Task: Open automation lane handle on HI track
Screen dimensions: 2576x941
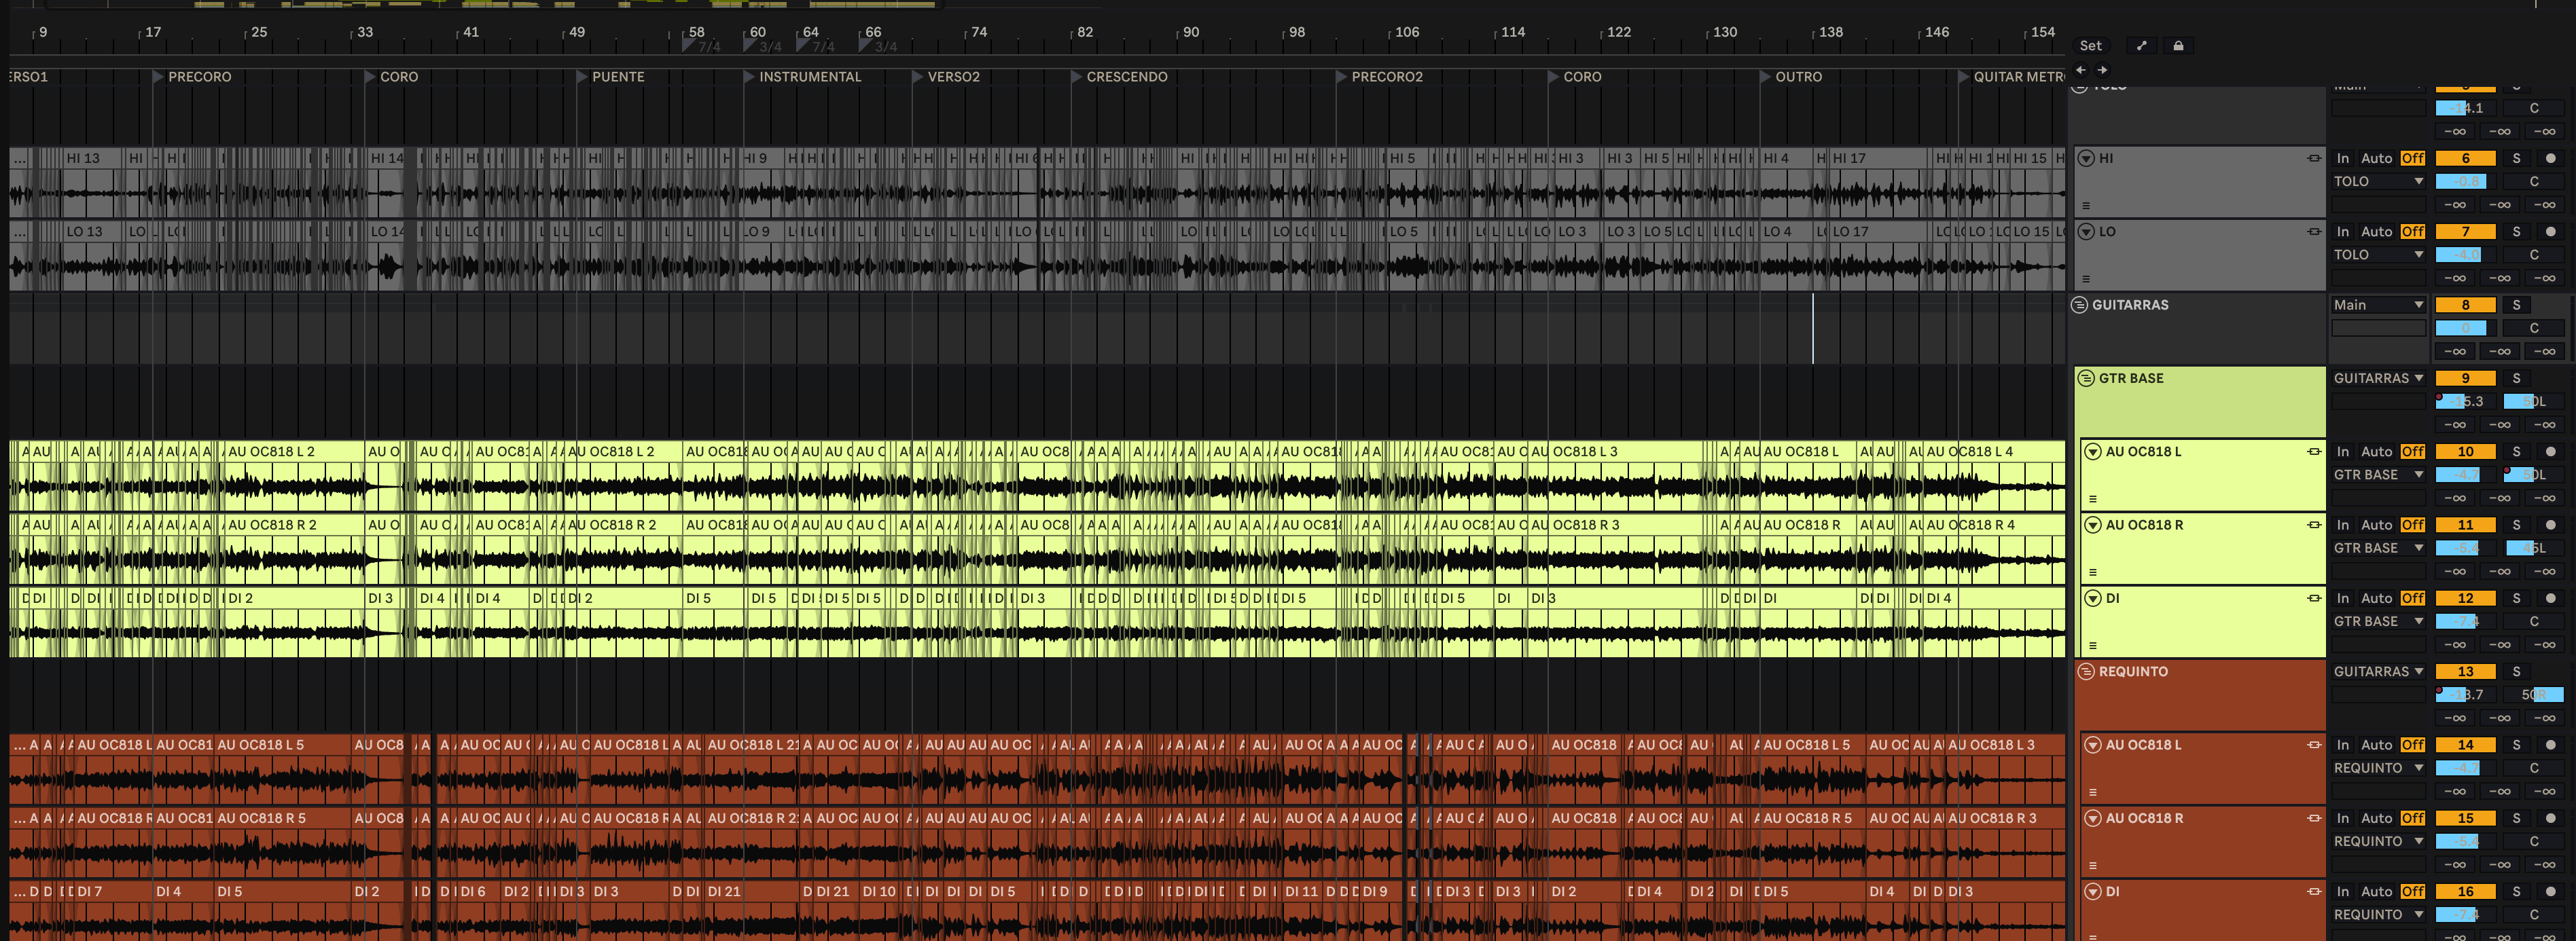Action: tap(2086, 206)
